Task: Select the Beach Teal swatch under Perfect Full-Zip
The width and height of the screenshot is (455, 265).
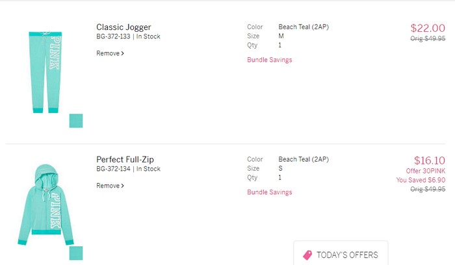Action: [x=76, y=253]
